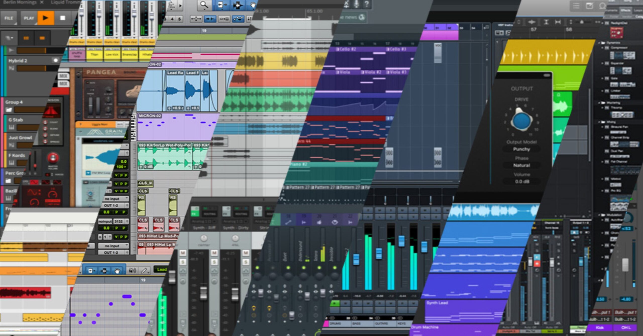The image size is (643, 336).
Task: Open the Phase Natural selector
Action: click(x=521, y=165)
